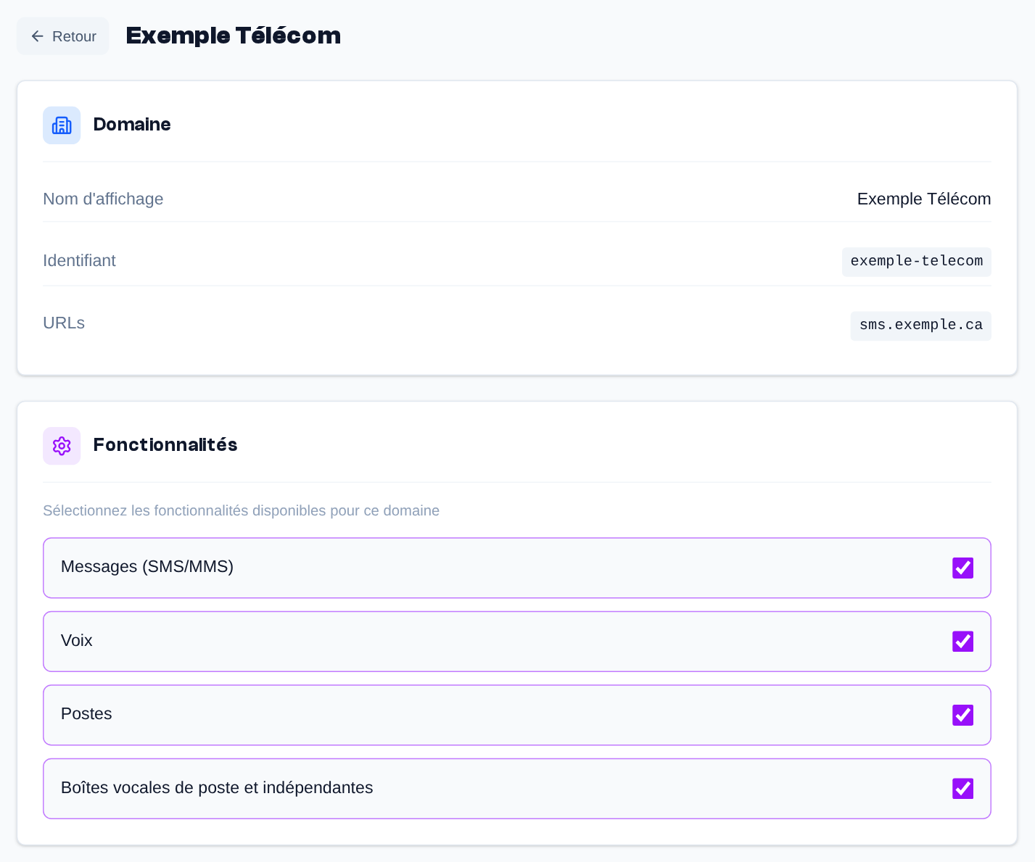Uncheck the Messages (SMS/MMS) checkbox
Viewport: 1035px width, 862px height.
click(x=962, y=568)
